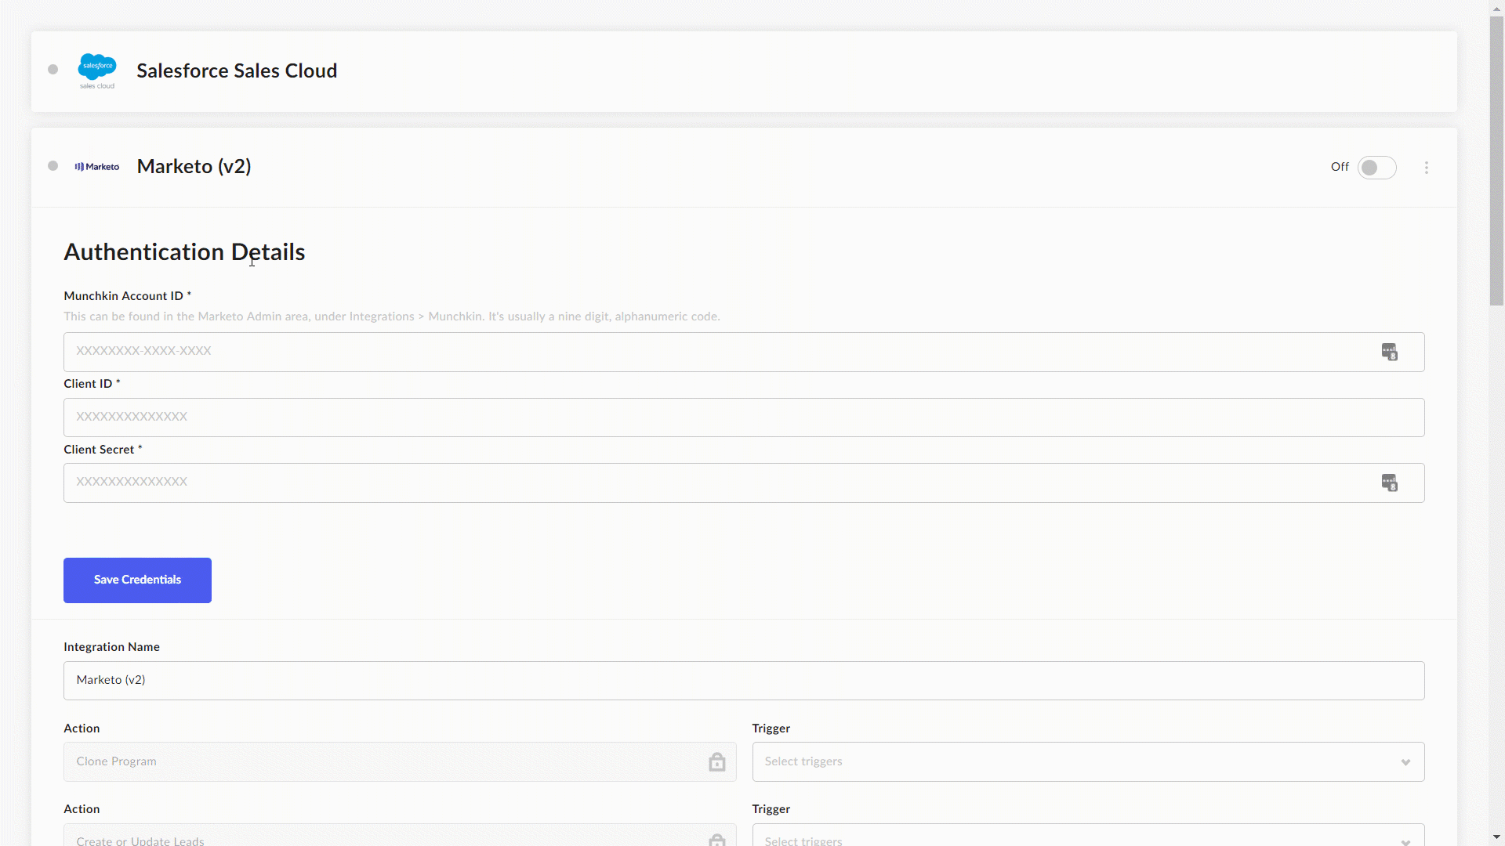Click the Integration Name field with Marketo (v2)
Viewport: 1505px width, 846px height.
[744, 681]
